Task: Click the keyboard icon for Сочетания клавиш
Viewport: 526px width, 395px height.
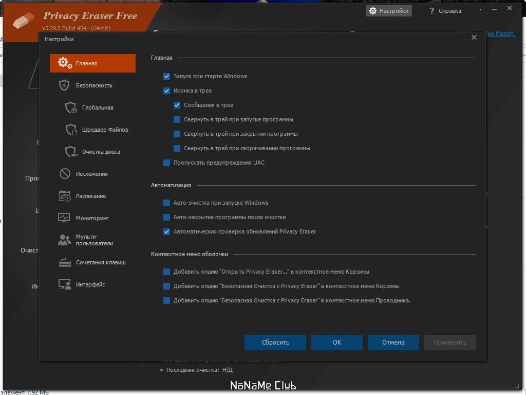Action: (x=65, y=262)
